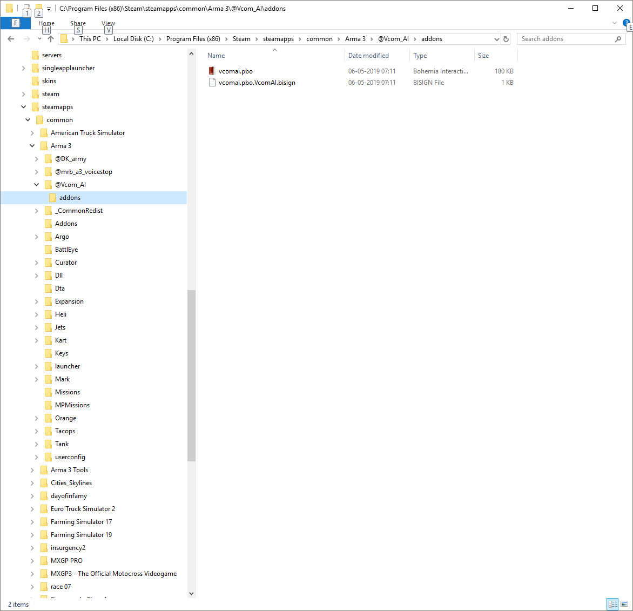Click the navigation pane scroll down arrow
The image size is (633, 611).
click(191, 594)
